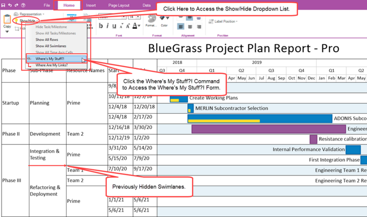The height and width of the screenshot is (217, 367).
Task: Select the Planning sub-phase cell
Action: 48,103
